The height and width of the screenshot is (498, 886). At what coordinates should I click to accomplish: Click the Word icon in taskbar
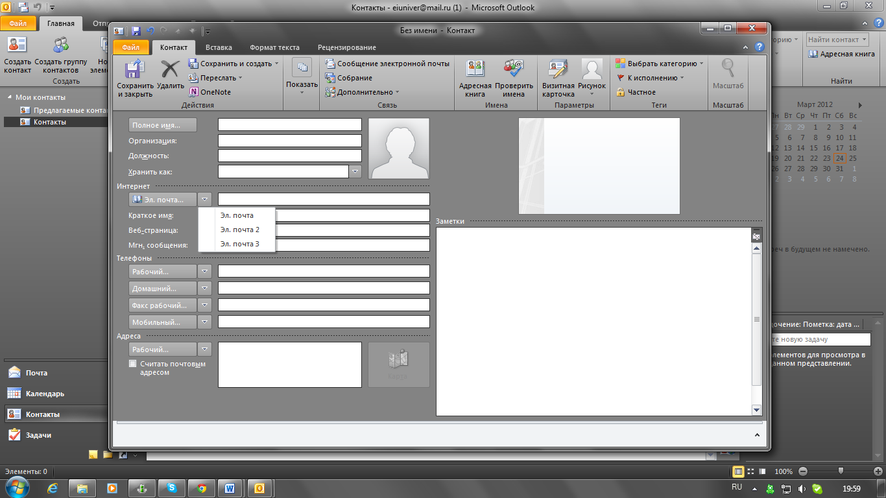click(230, 488)
